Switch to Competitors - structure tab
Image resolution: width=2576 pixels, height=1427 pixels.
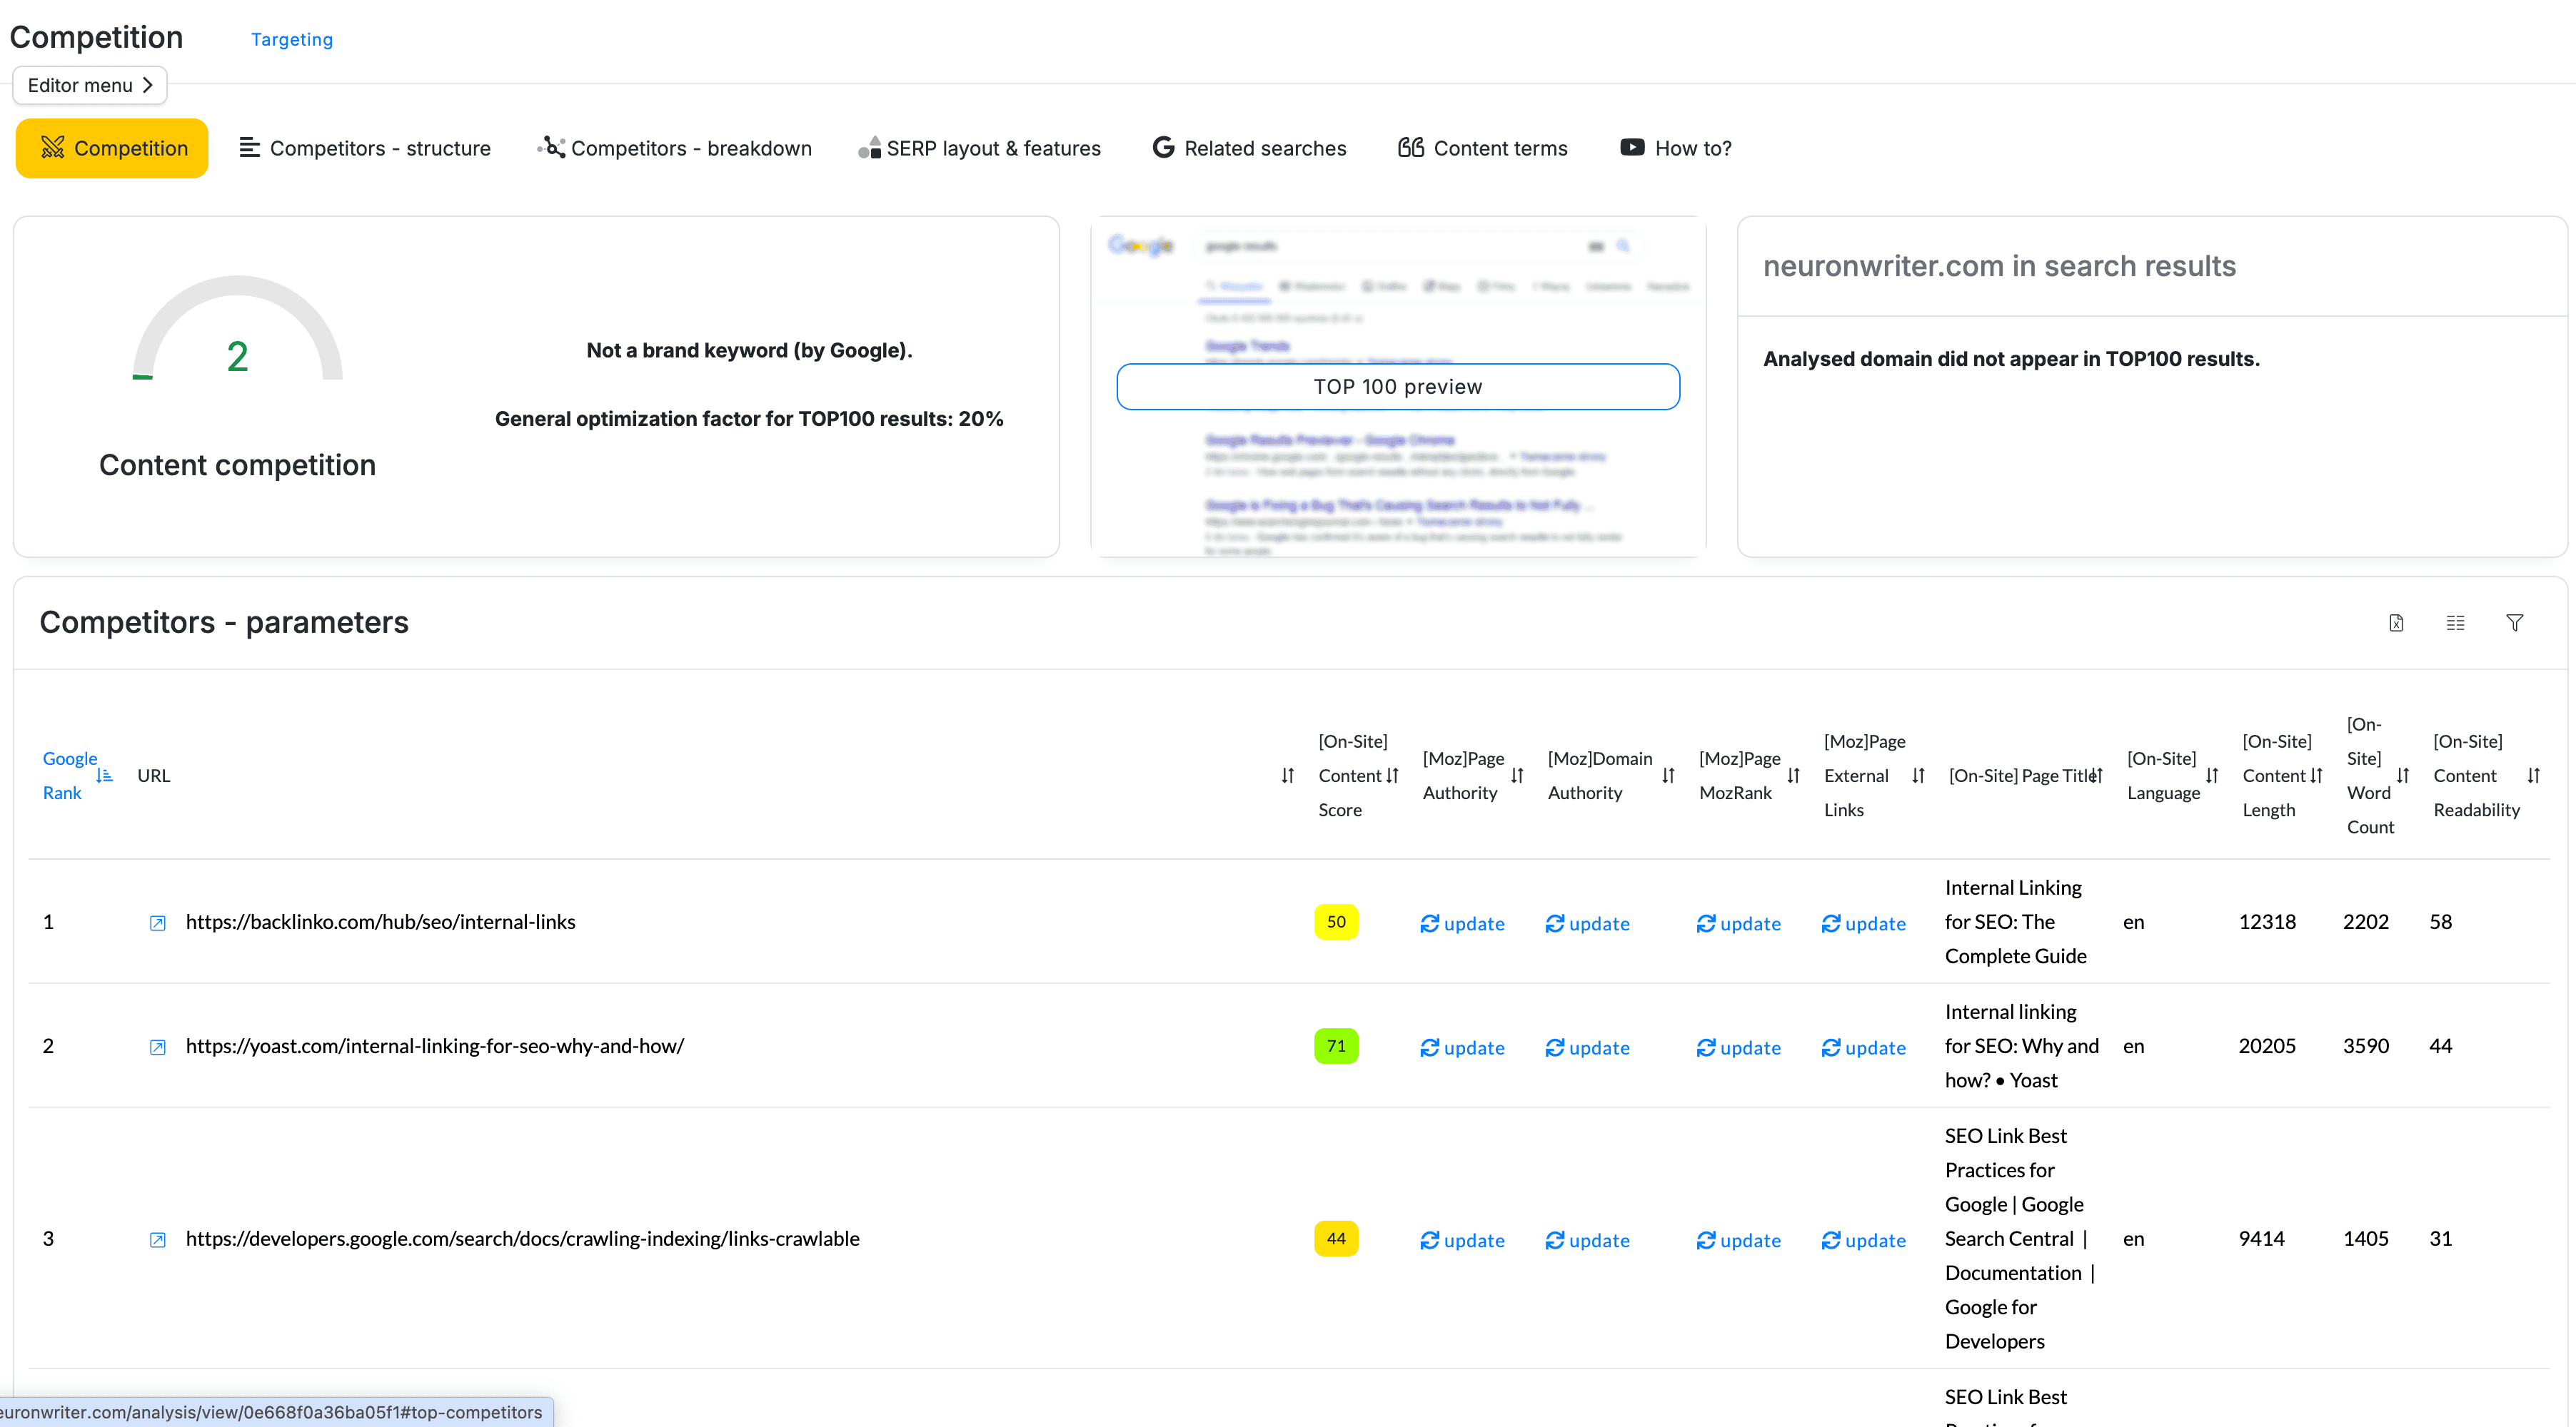(366, 148)
